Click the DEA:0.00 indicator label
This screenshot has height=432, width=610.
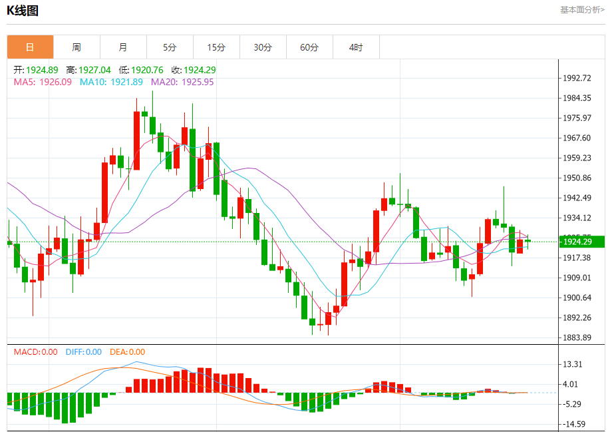click(x=128, y=352)
